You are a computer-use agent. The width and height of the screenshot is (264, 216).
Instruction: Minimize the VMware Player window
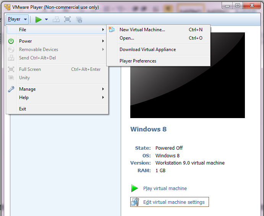click(x=227, y=6)
